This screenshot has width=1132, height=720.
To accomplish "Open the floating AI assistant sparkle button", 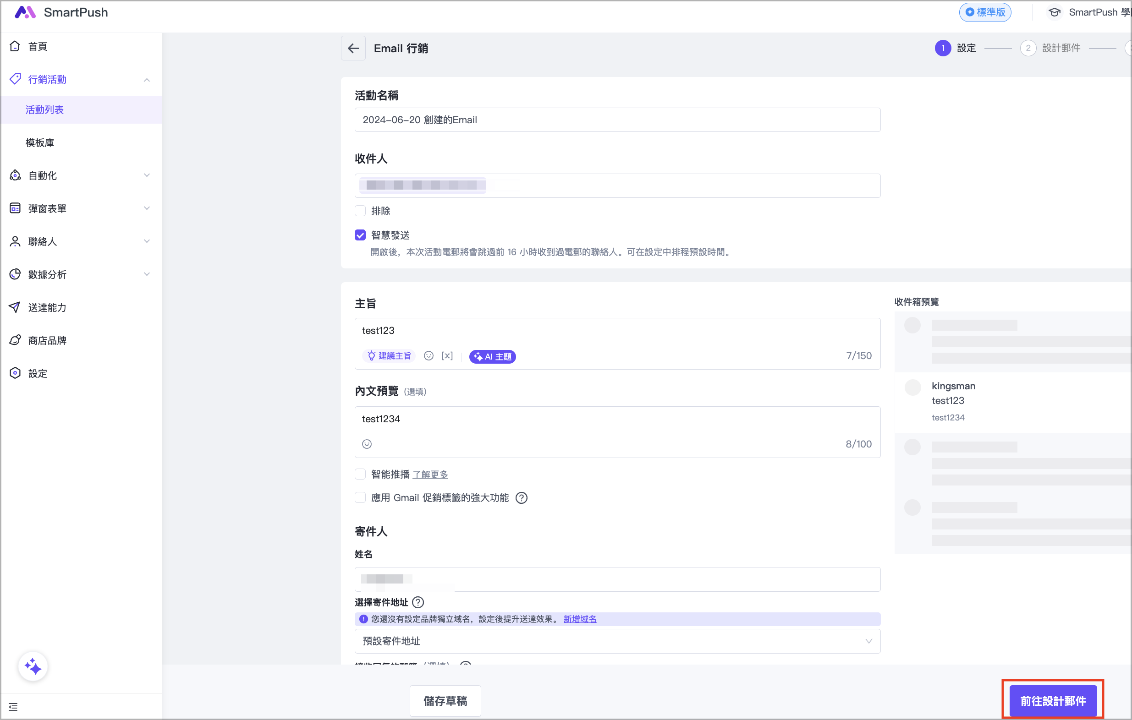I will coord(33,666).
